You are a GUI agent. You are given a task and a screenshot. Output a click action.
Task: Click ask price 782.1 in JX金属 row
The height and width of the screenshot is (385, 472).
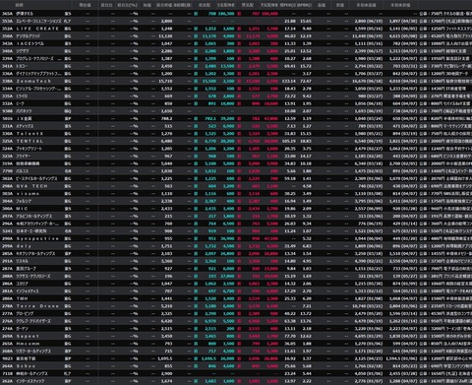tap(210, 118)
